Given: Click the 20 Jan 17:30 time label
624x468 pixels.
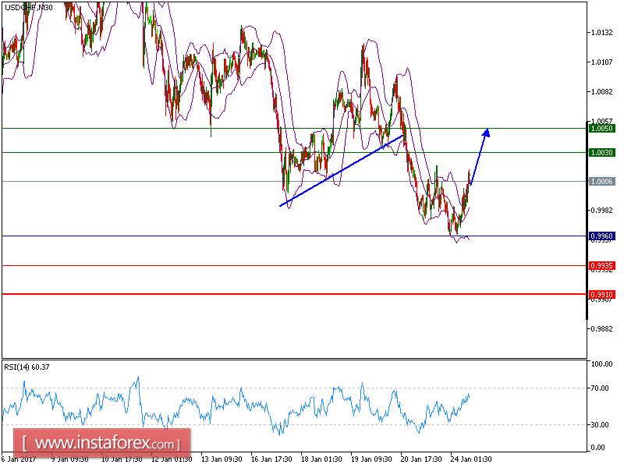Looking at the screenshot, I should point(421,459).
